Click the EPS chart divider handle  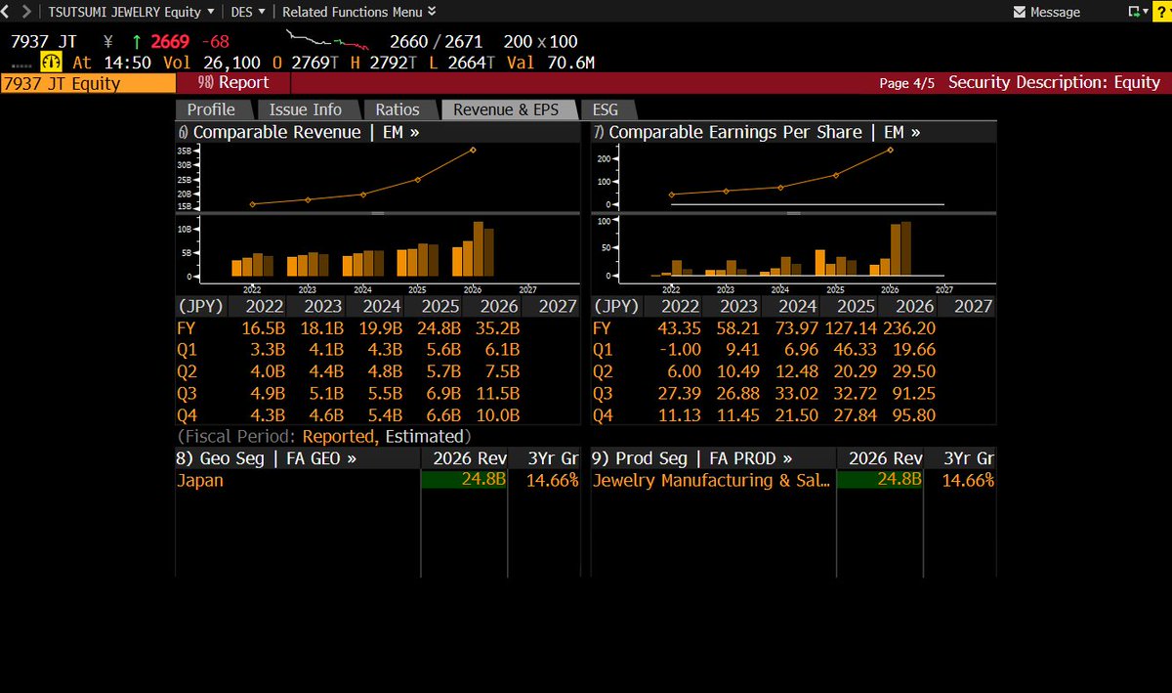point(793,212)
